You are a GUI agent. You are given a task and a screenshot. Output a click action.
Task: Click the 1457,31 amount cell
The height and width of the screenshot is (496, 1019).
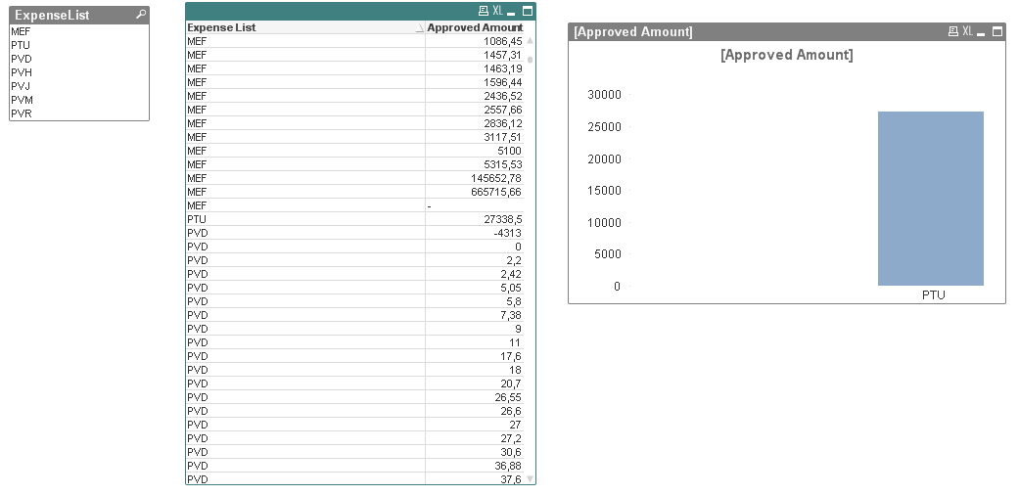point(475,55)
